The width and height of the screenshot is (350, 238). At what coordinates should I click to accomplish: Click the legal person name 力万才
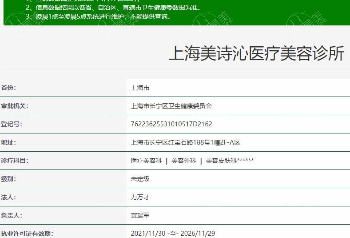click(x=140, y=197)
